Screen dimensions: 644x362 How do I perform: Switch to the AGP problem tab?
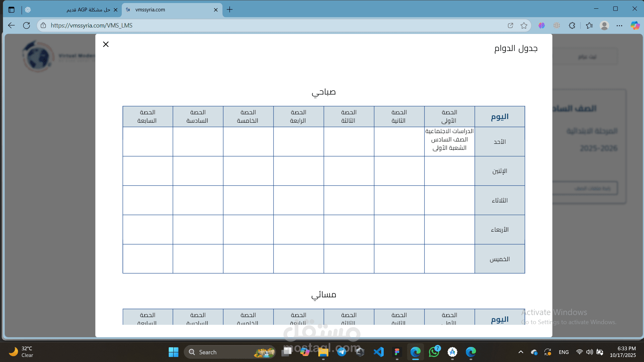pyautogui.click(x=88, y=10)
